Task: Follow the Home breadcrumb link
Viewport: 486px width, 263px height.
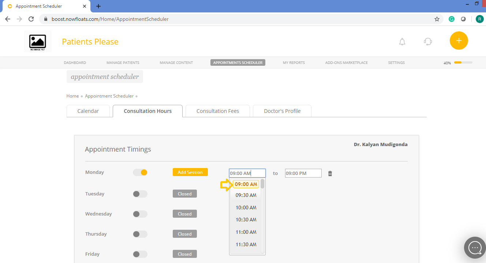Action: click(72, 96)
